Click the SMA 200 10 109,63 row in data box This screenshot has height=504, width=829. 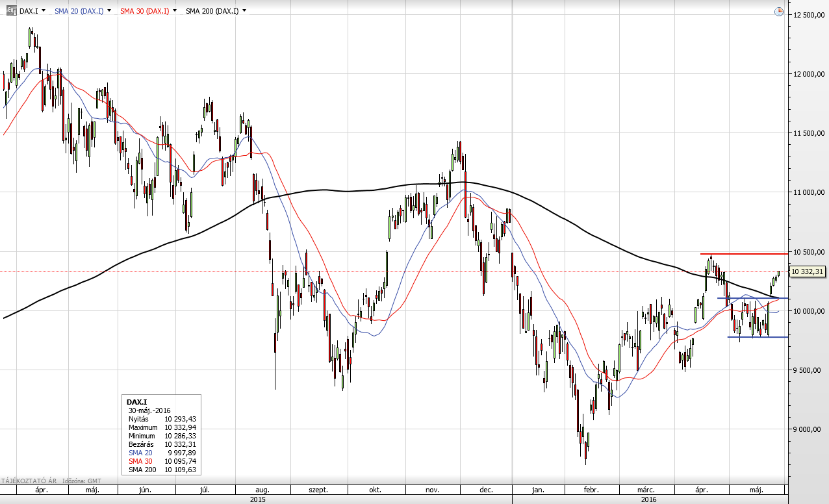(x=162, y=469)
